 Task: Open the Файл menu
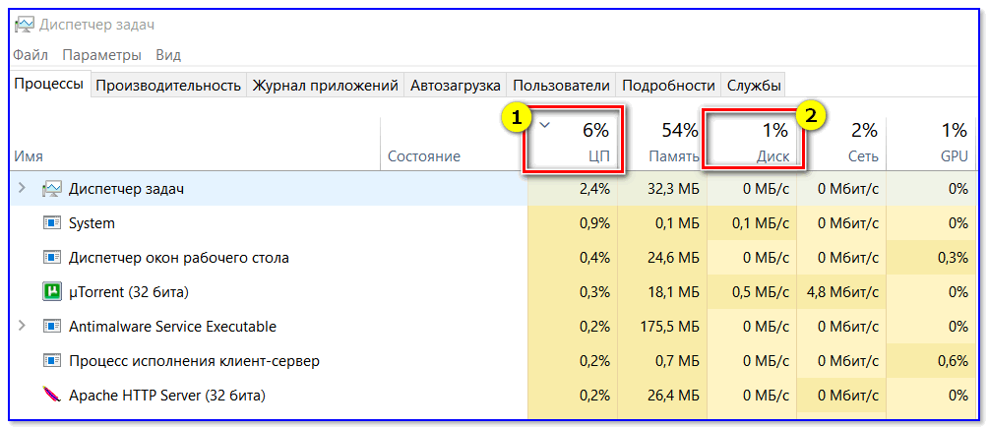pos(31,55)
